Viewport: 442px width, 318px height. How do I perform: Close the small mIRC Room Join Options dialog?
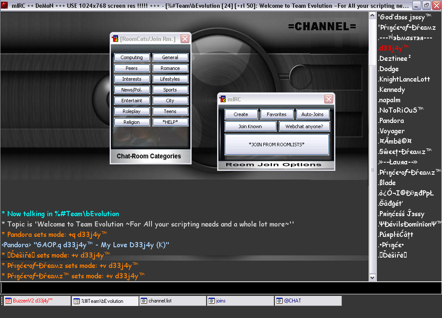pos(328,99)
